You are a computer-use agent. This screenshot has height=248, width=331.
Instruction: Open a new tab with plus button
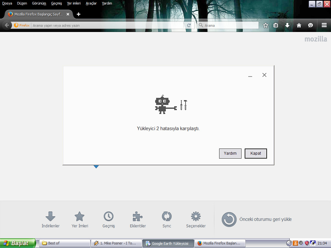click(79, 14)
